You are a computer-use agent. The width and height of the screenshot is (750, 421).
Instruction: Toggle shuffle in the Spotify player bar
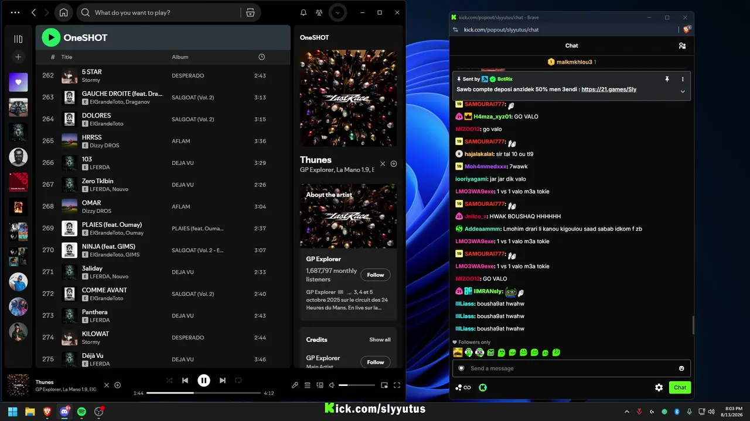point(169,381)
